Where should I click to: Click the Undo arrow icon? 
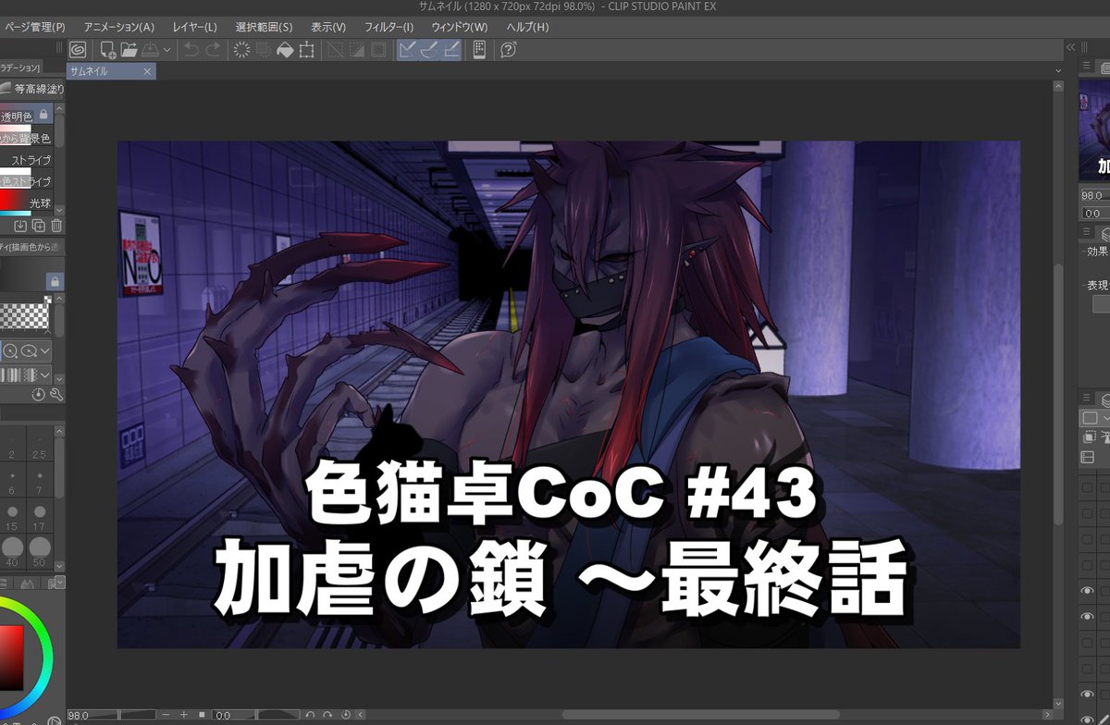[x=191, y=50]
